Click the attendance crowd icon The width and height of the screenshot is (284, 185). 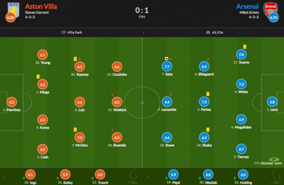(x=208, y=33)
